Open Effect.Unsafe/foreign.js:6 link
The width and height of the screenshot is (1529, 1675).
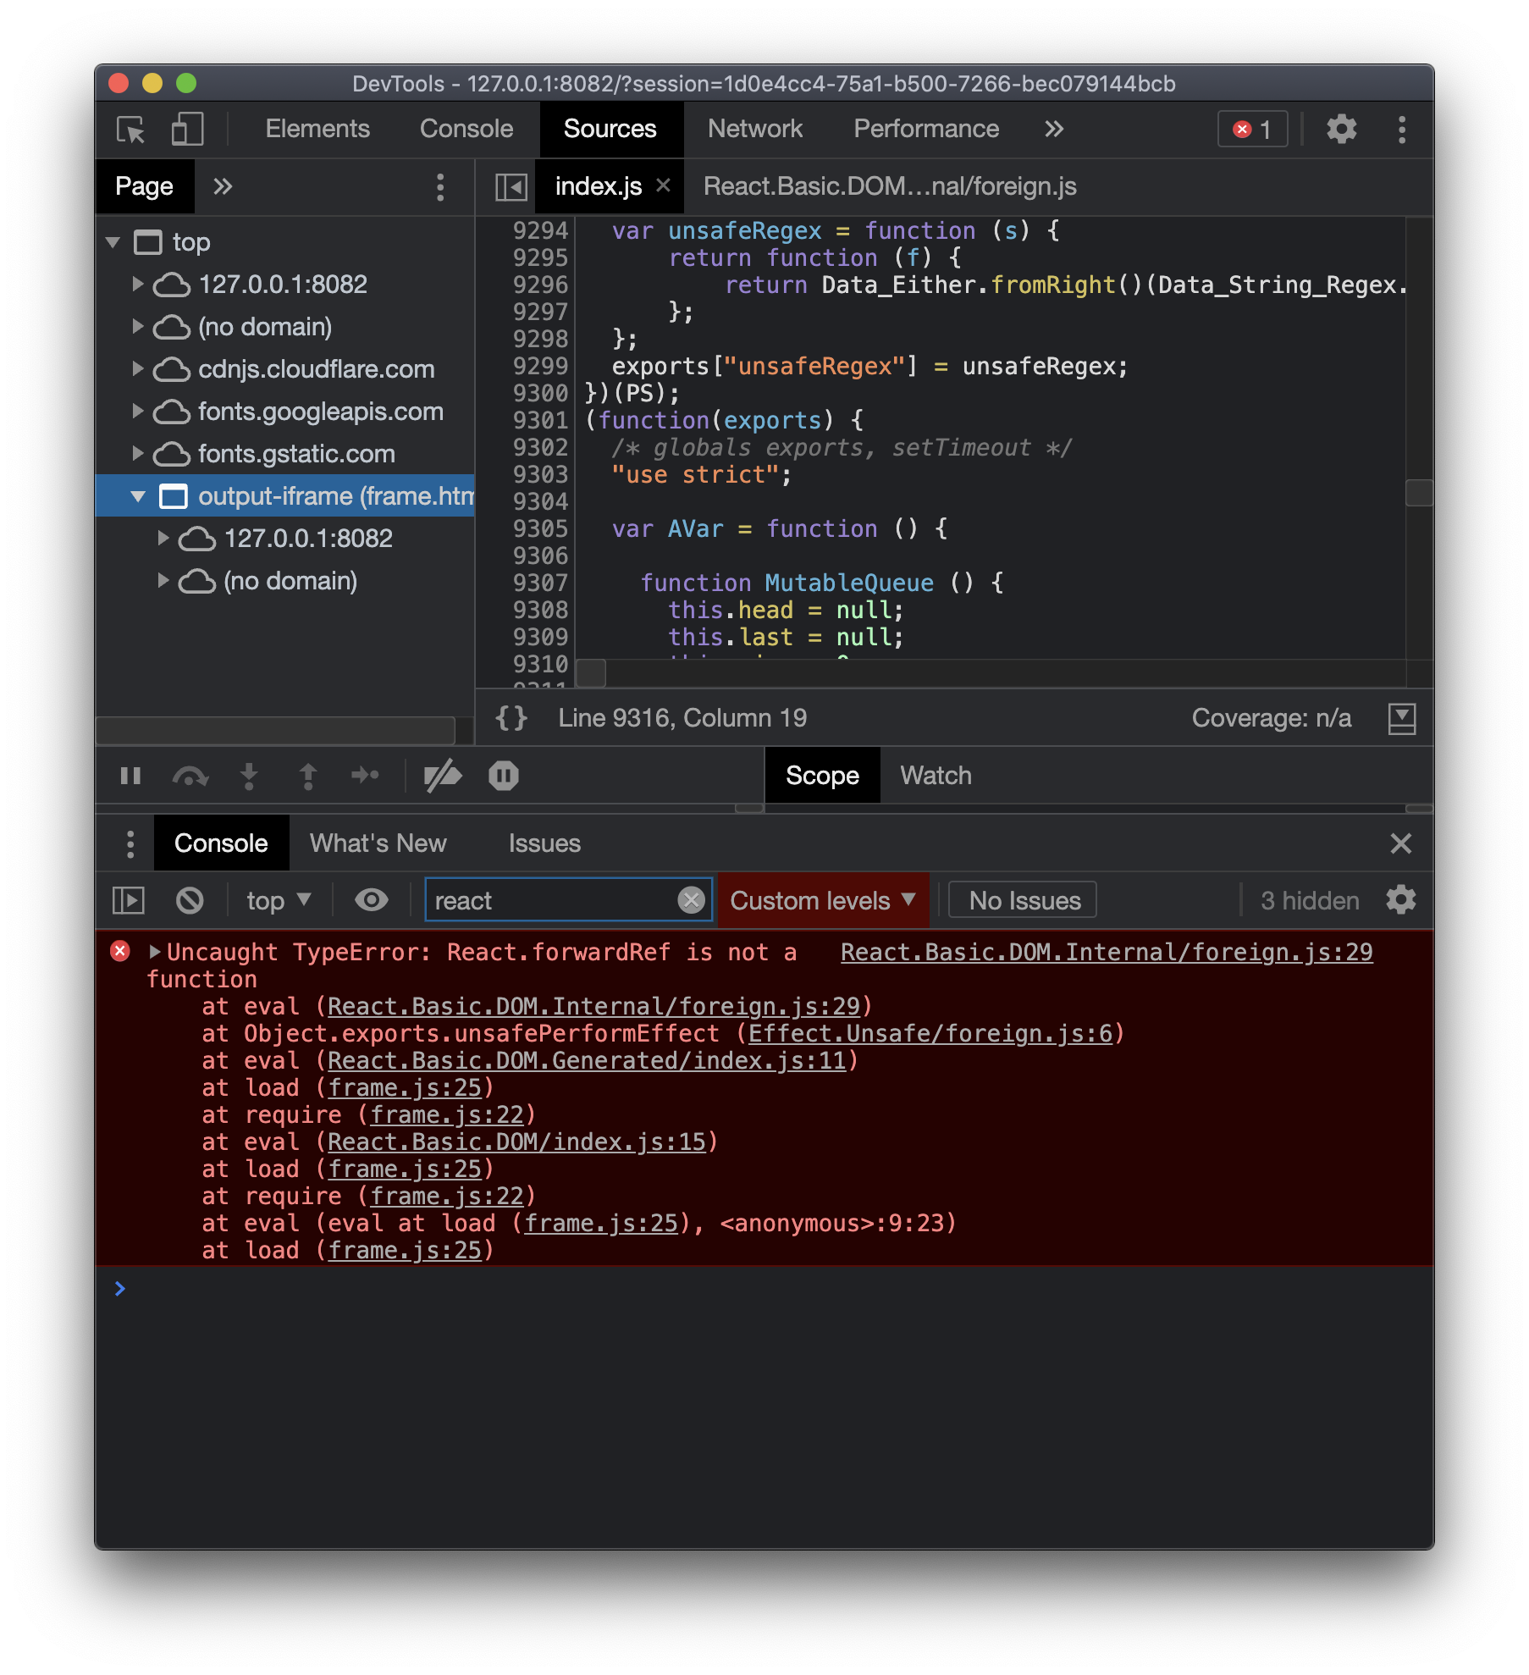930,1033
